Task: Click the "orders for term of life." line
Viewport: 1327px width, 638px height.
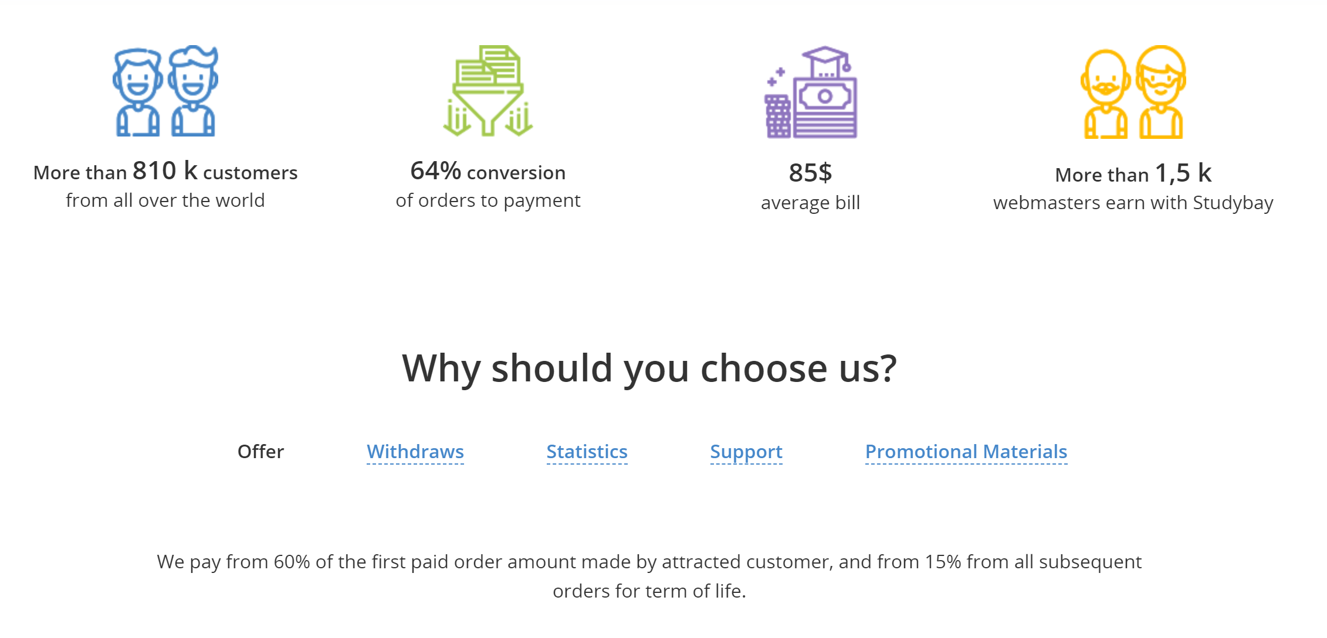Action: tap(649, 591)
